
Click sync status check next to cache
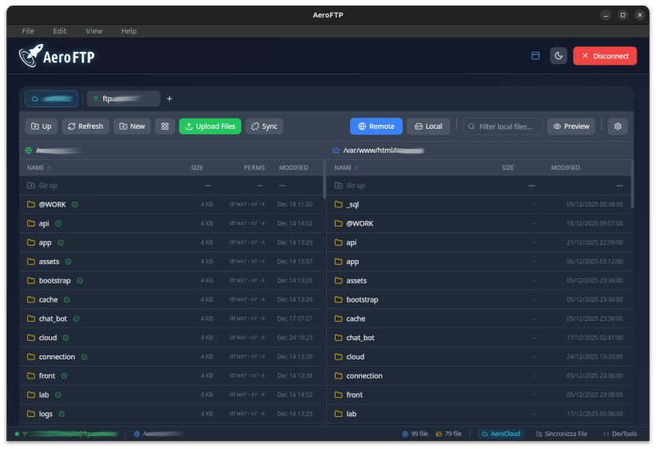pos(66,300)
